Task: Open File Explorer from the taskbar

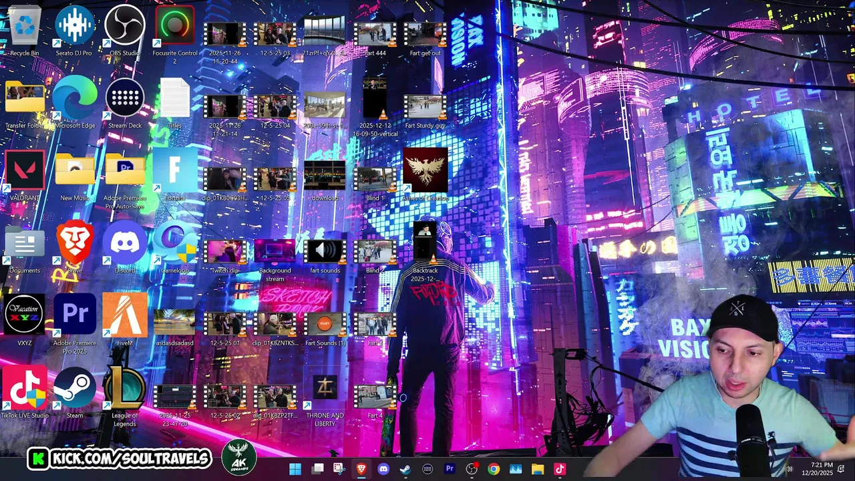Action: [538, 469]
